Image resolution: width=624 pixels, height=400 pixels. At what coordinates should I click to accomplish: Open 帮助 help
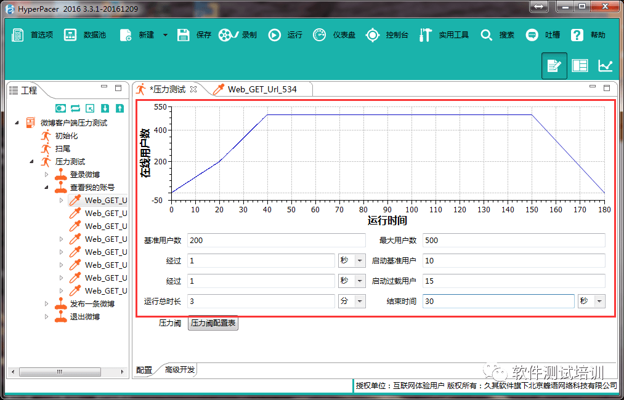pos(588,35)
